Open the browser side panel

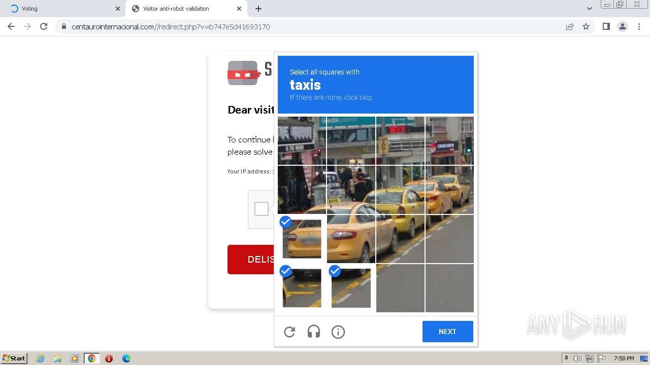606,26
